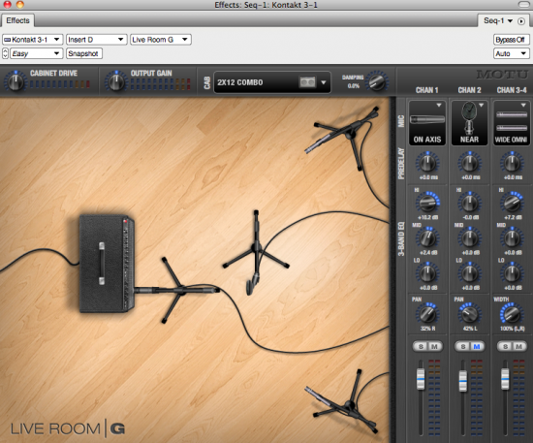Select the NEAR microphone for Chan 2
The width and height of the screenshot is (533, 443).
469,123
